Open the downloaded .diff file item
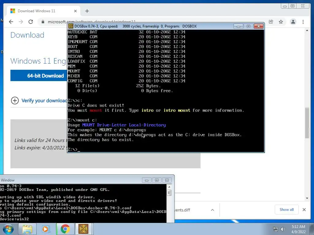314x235 pixels. 182,210
